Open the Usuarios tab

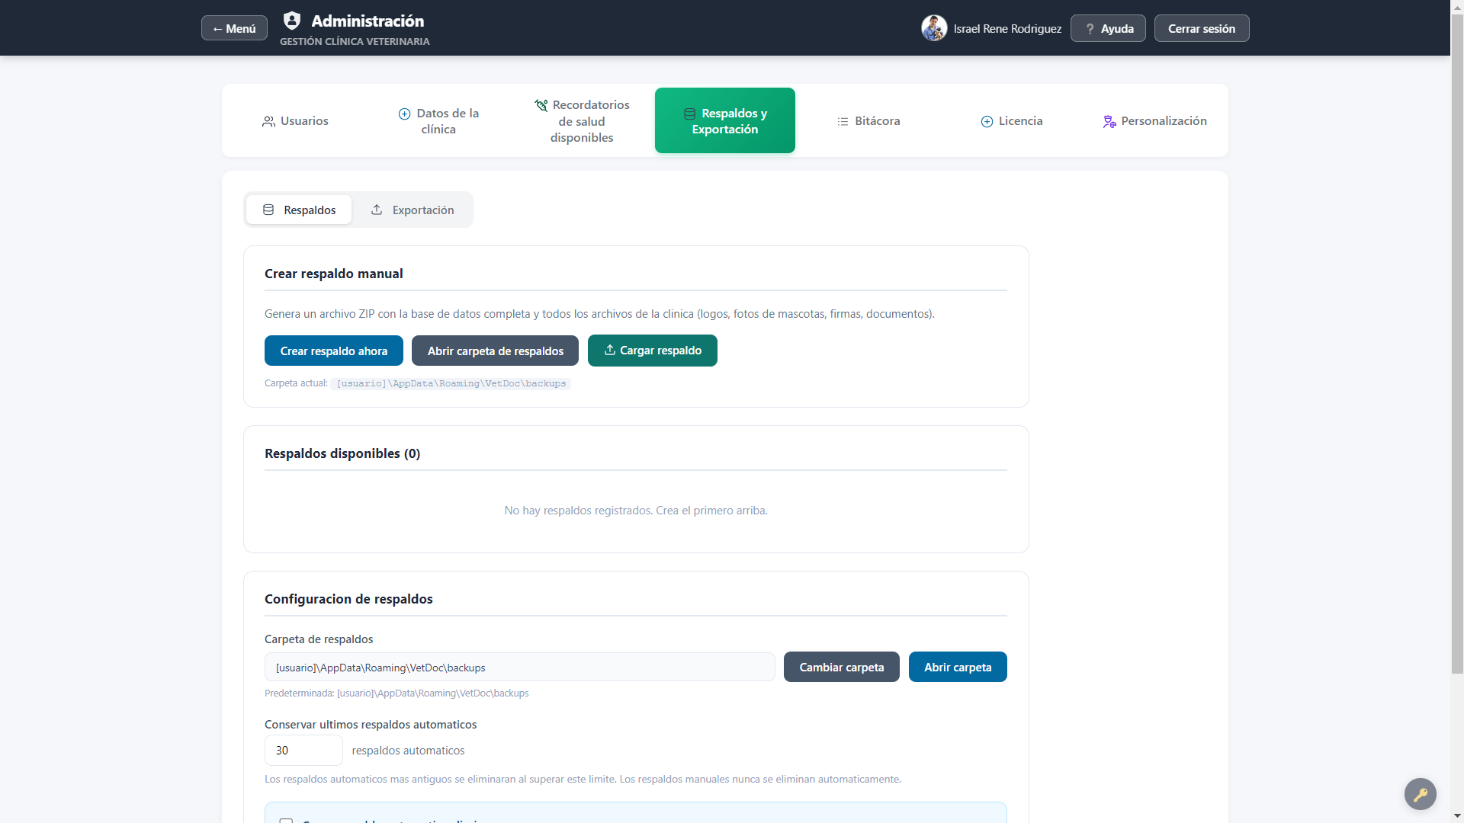295,120
